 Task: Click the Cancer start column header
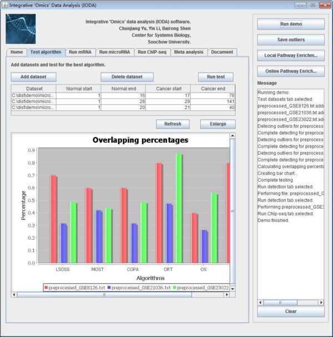coord(168,89)
